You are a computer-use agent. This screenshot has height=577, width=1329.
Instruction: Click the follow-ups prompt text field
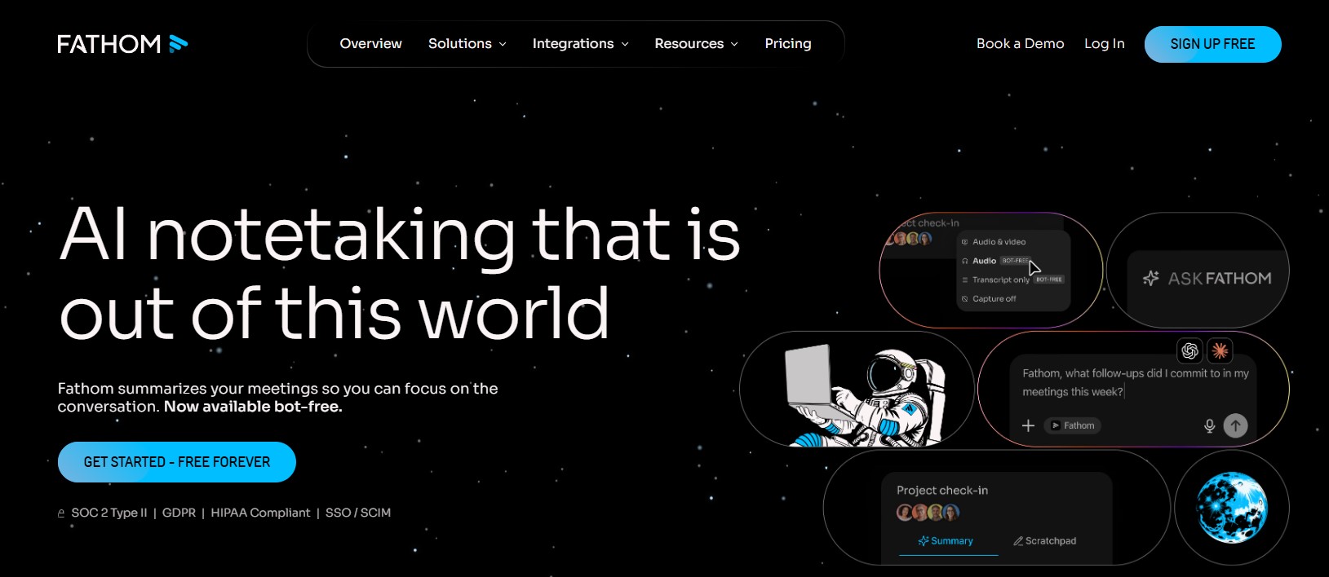pyautogui.click(x=1136, y=383)
